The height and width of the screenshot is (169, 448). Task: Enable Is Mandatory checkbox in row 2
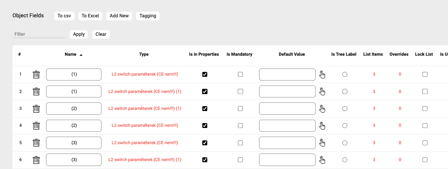(x=240, y=91)
